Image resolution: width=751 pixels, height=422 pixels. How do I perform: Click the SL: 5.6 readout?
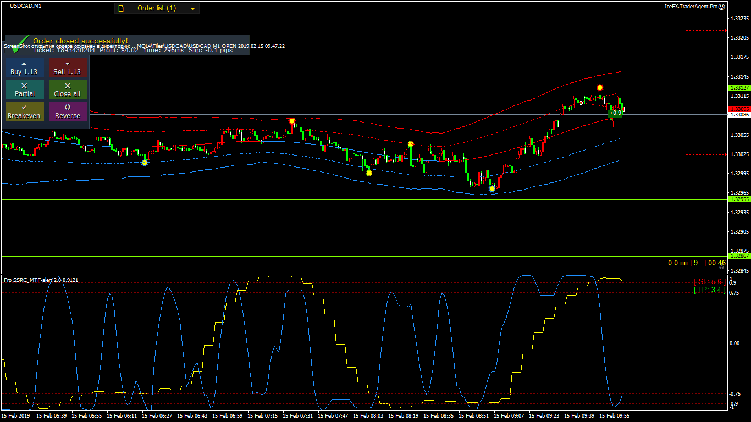pyautogui.click(x=710, y=281)
